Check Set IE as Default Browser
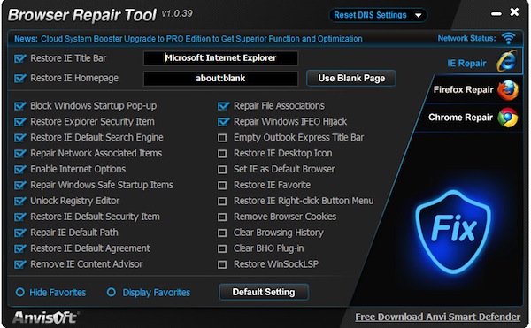 pos(222,170)
